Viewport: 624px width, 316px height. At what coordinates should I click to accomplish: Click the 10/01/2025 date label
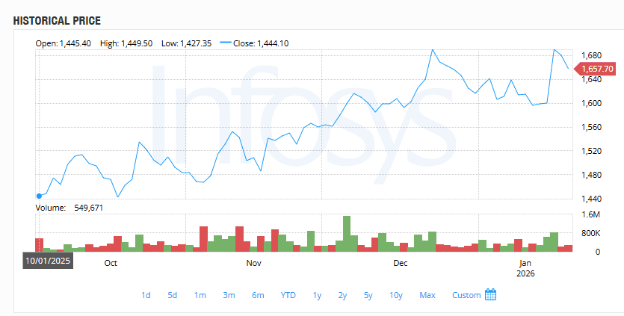coord(47,261)
